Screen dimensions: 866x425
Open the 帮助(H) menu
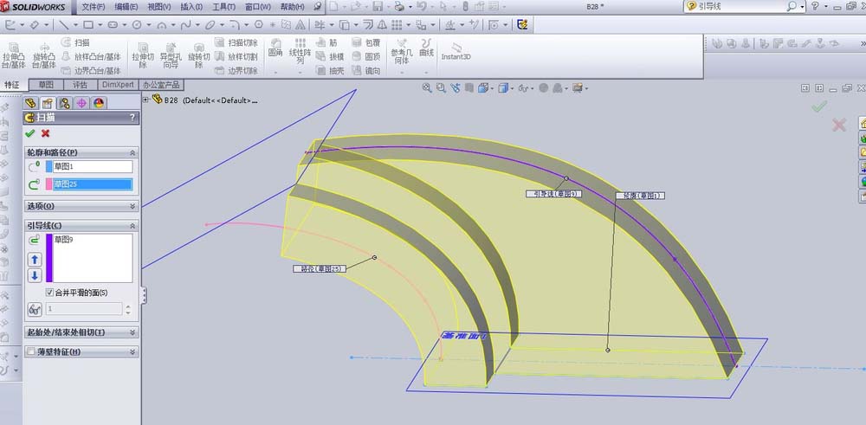pyautogui.click(x=292, y=7)
